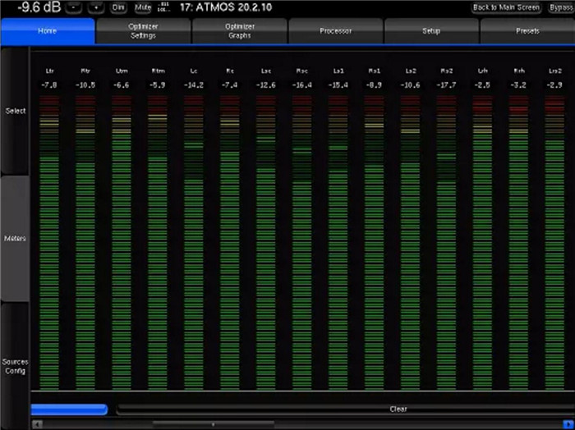Click the -2.9 meter level value
Viewport: 575px width, 430px height.
tap(554, 85)
